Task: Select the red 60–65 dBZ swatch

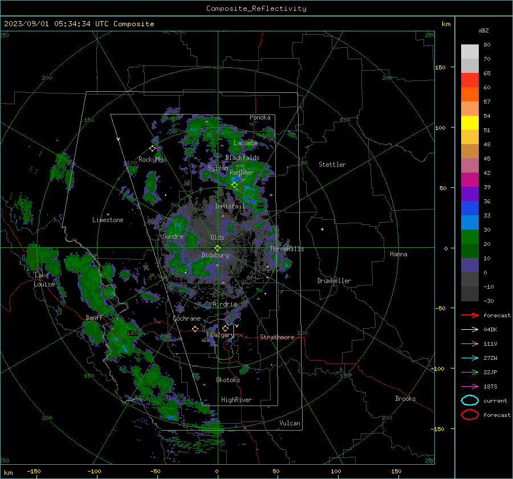Action: 470,80
